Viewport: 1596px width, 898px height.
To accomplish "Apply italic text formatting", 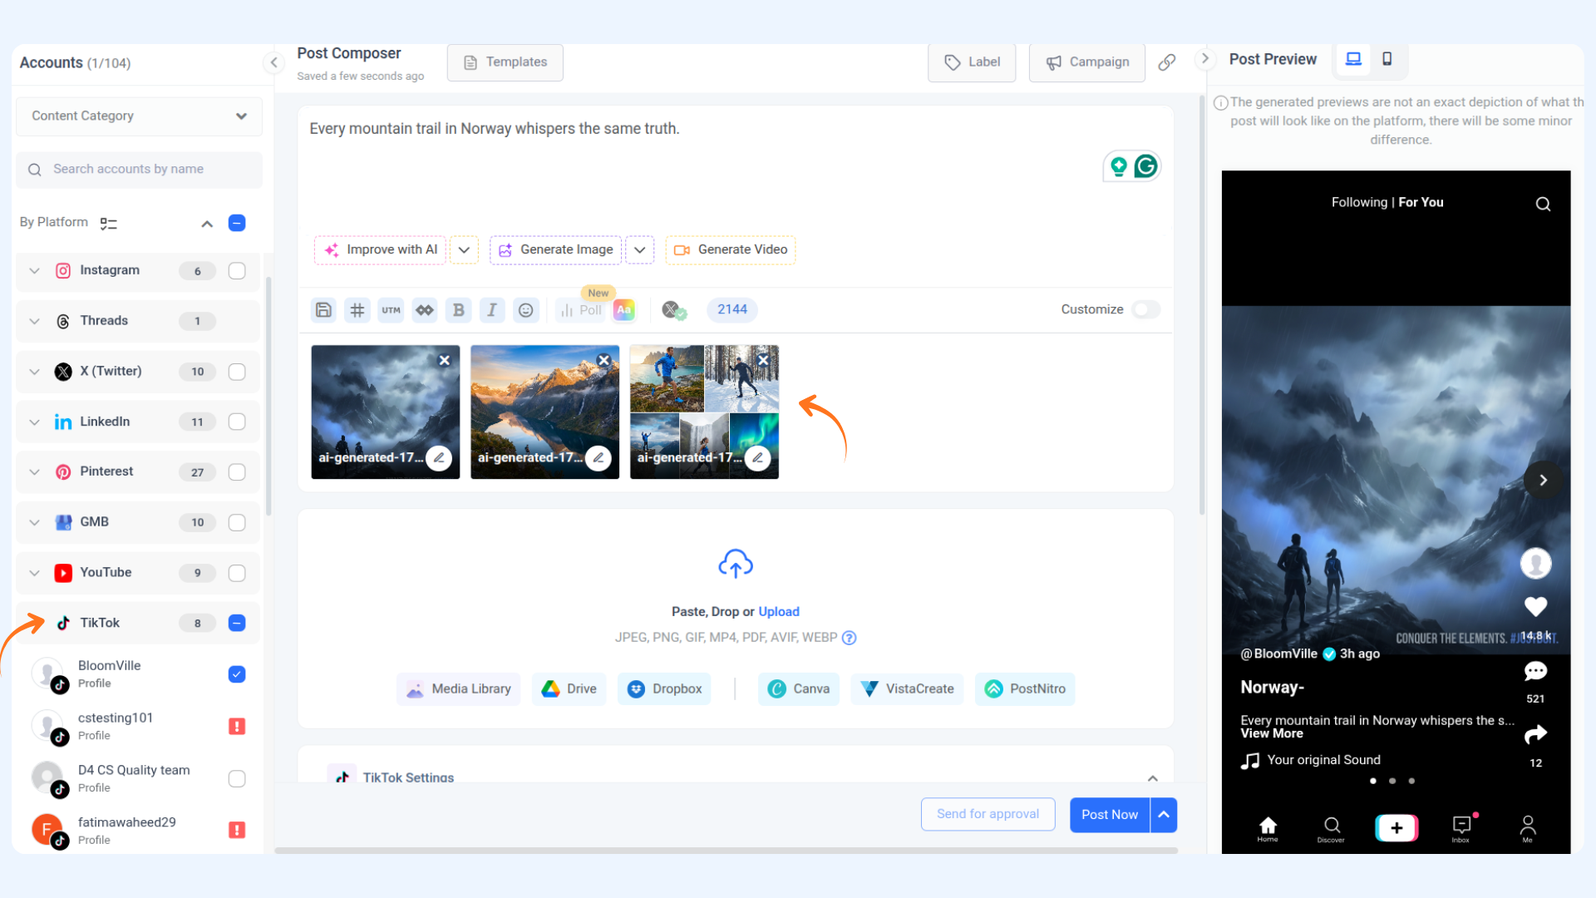I will click(492, 310).
